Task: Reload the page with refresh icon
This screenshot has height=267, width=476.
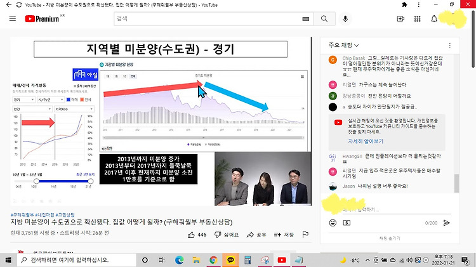Action: 19,5
